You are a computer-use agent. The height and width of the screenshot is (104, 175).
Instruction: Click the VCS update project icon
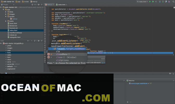[x=160, y=2]
